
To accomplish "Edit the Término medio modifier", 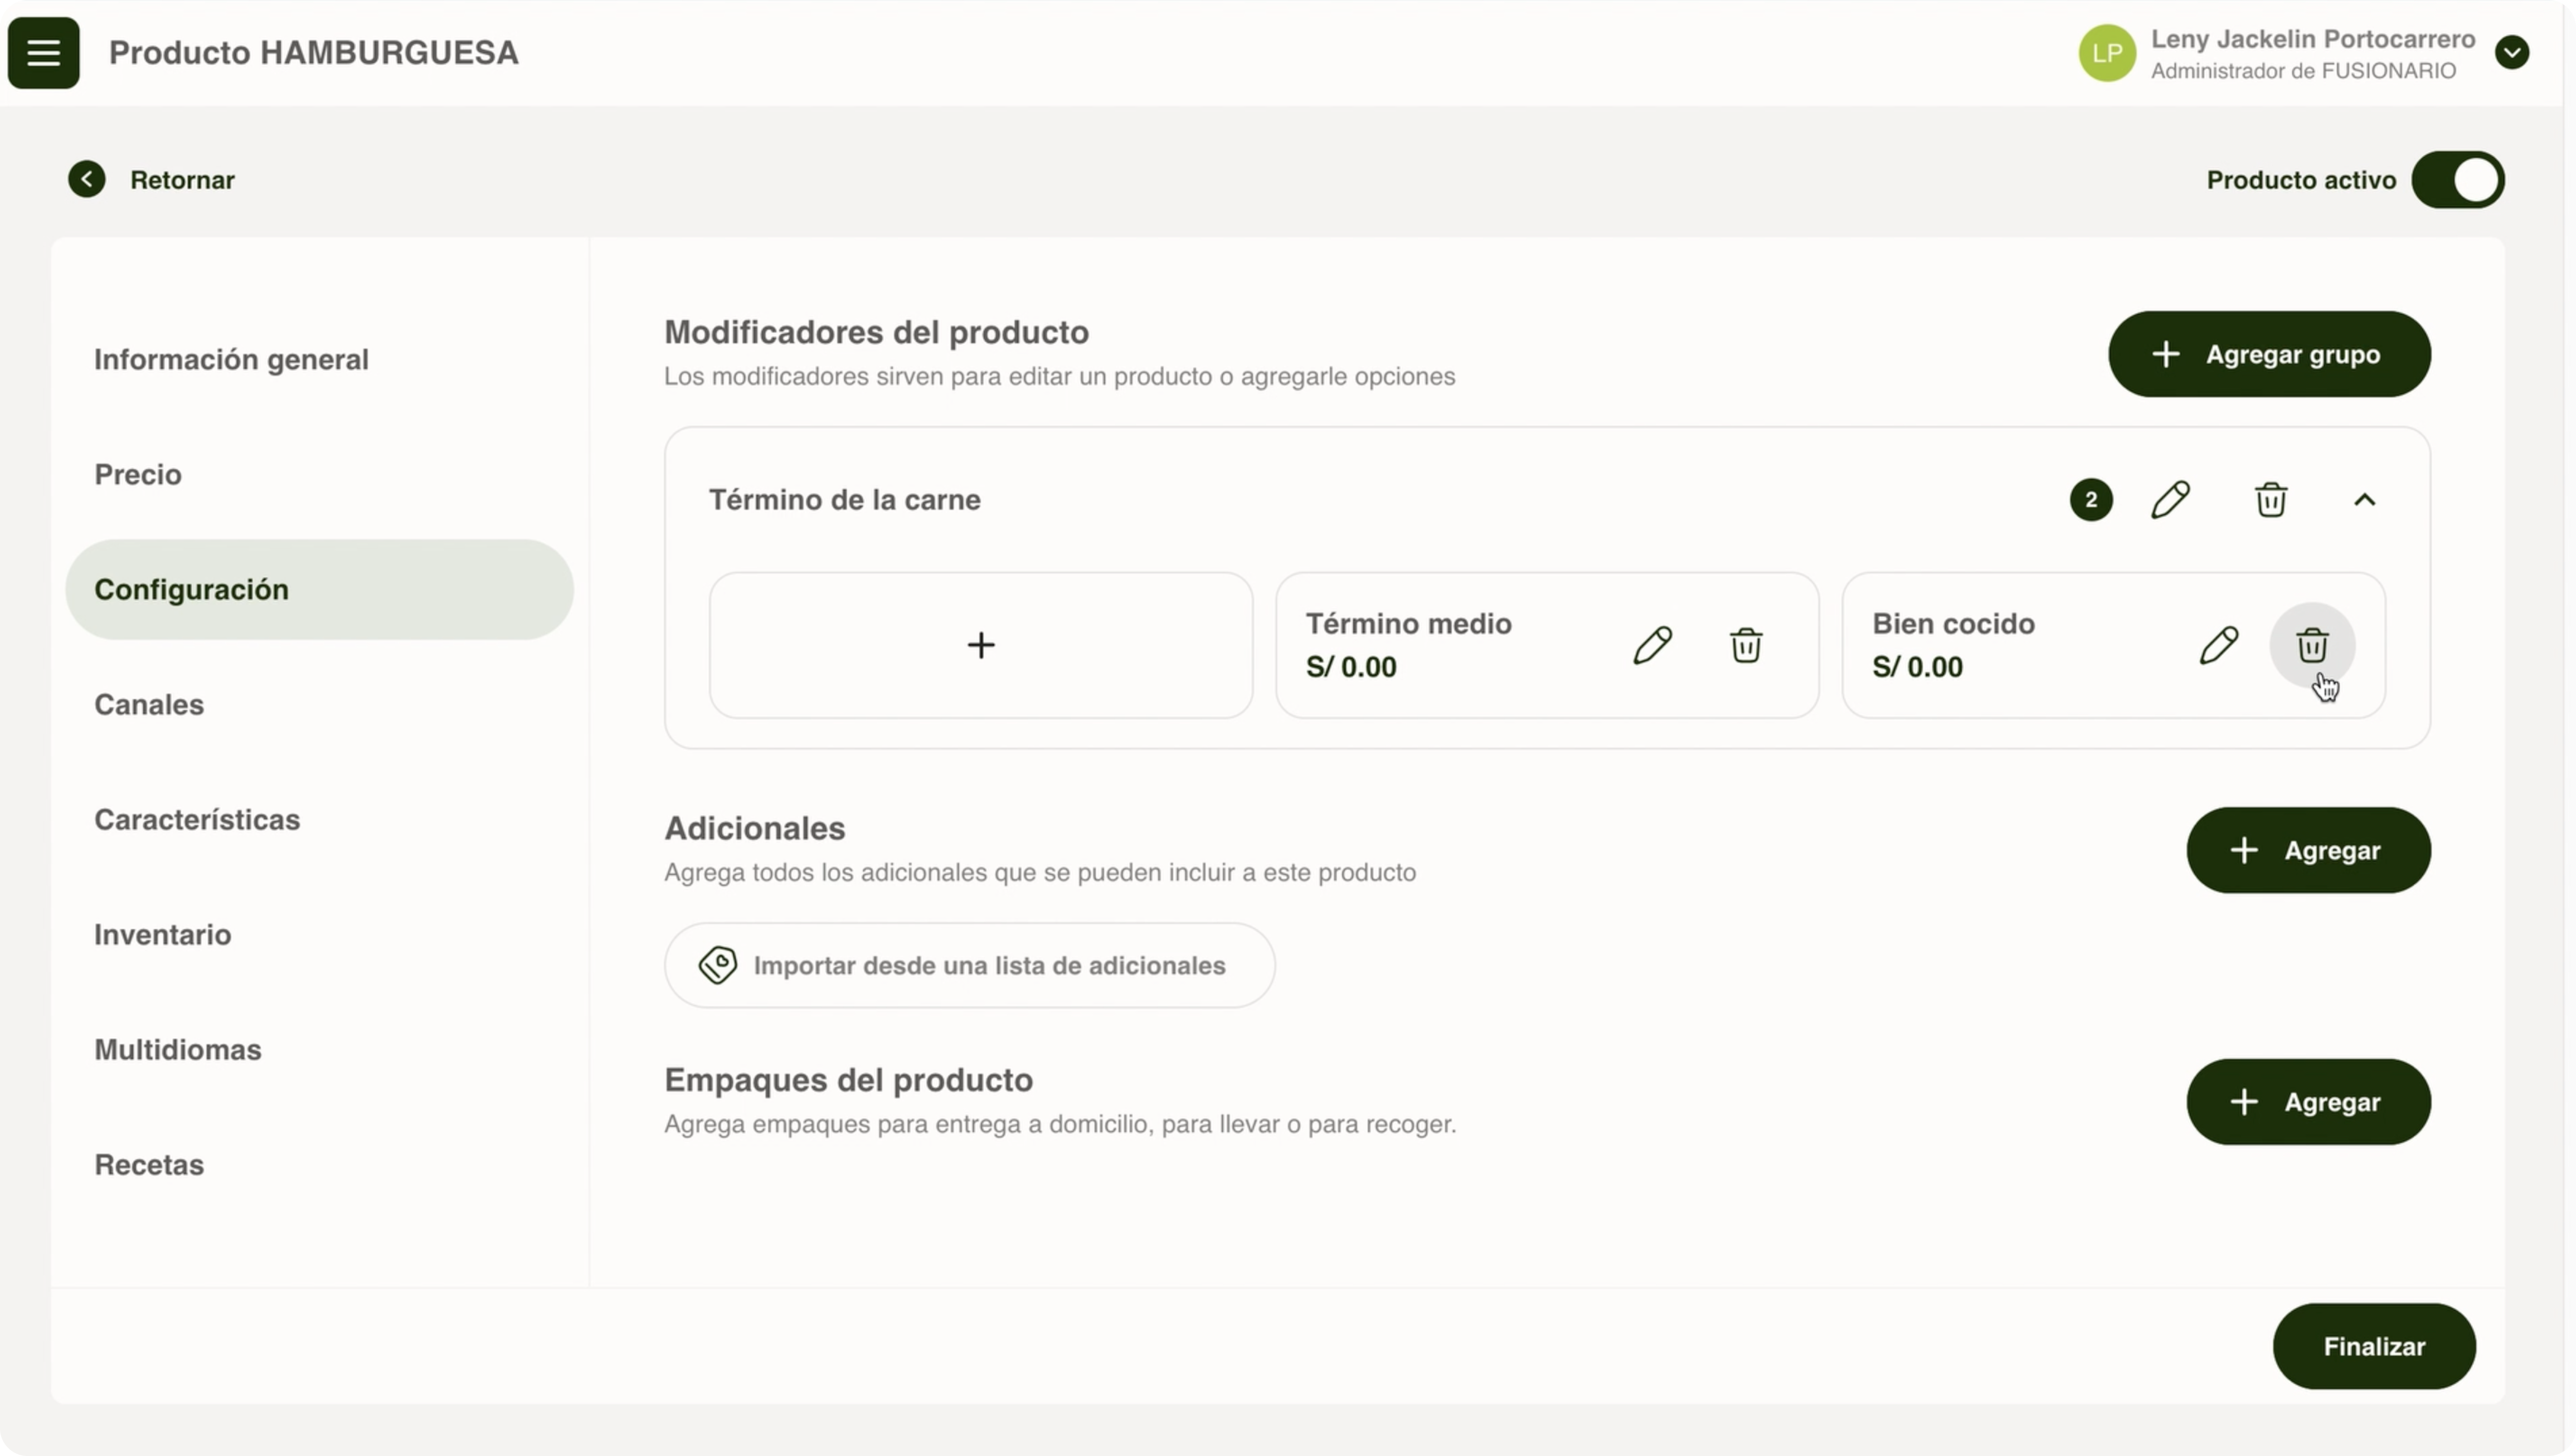I will [1652, 646].
